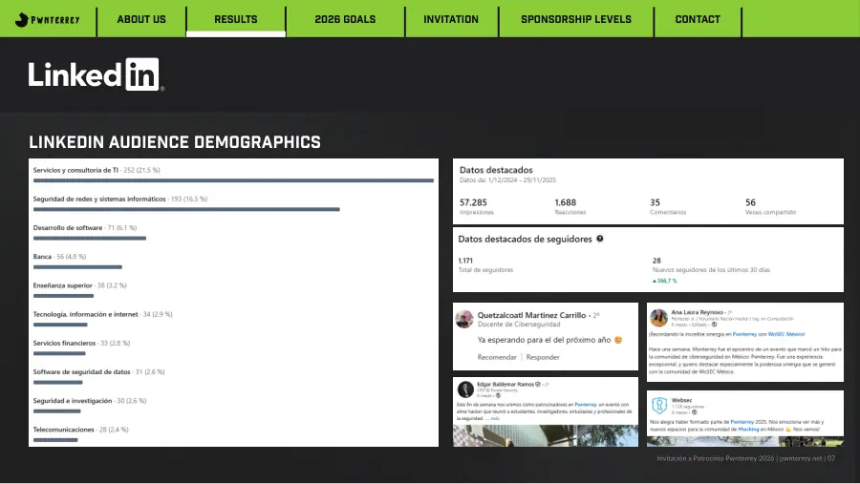
Task: Click the 57.285 impressions figure
Action: pyautogui.click(x=473, y=202)
